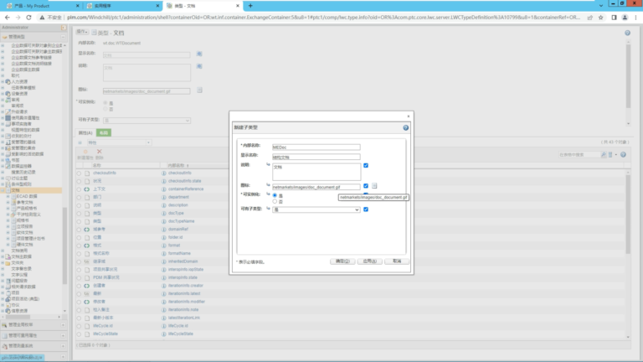The image size is (643, 362).
Task: Select the 否 radio button under 可实例化
Action: tap(275, 201)
